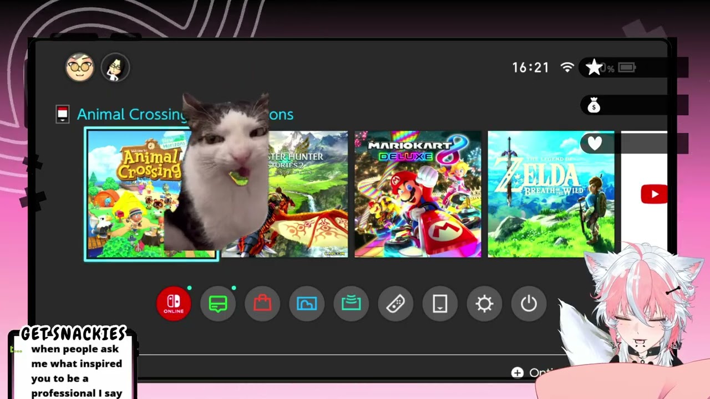710x399 pixels.
Task: Open the Album icon
Action: pyautogui.click(x=307, y=304)
